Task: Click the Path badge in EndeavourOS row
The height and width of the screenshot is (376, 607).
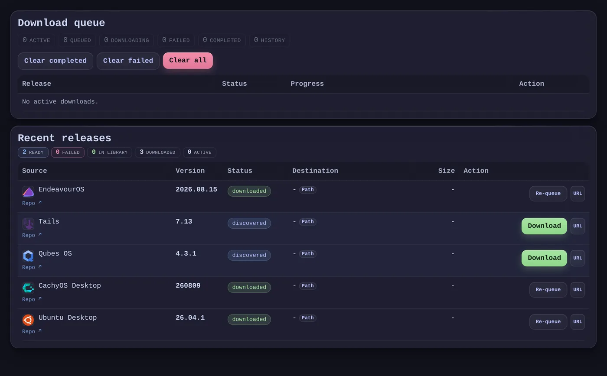Action: (307, 190)
